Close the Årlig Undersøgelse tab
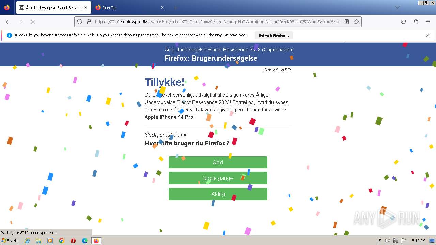 coord(86,7)
